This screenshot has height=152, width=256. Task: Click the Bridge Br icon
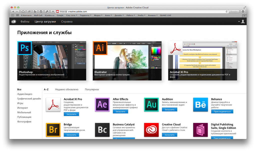(x=53, y=130)
